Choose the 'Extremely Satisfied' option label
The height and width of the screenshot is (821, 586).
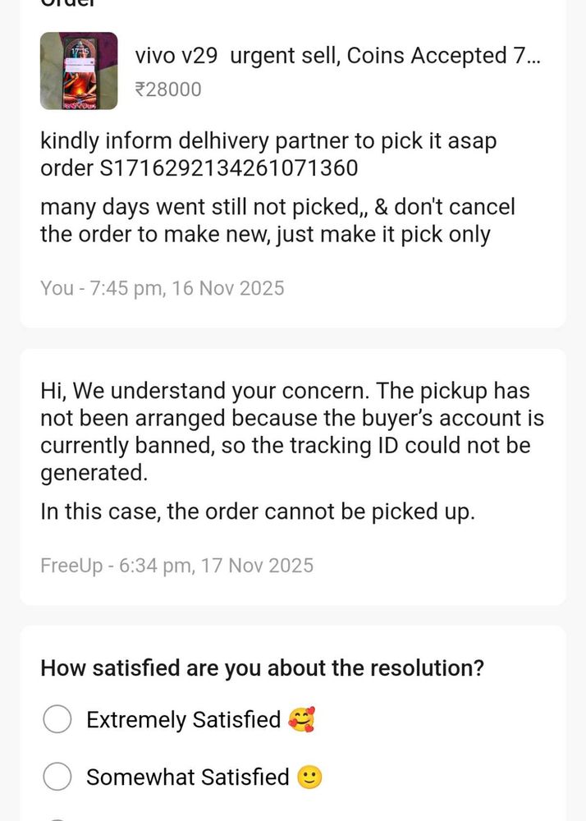[x=183, y=719]
